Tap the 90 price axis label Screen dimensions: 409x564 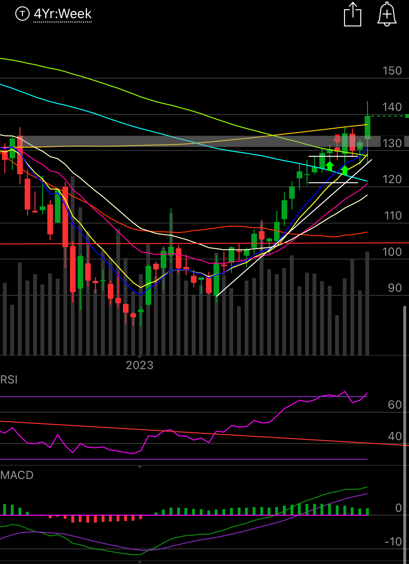tap(395, 288)
